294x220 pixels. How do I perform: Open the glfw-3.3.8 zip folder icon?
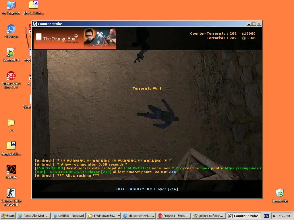click(34, 7)
